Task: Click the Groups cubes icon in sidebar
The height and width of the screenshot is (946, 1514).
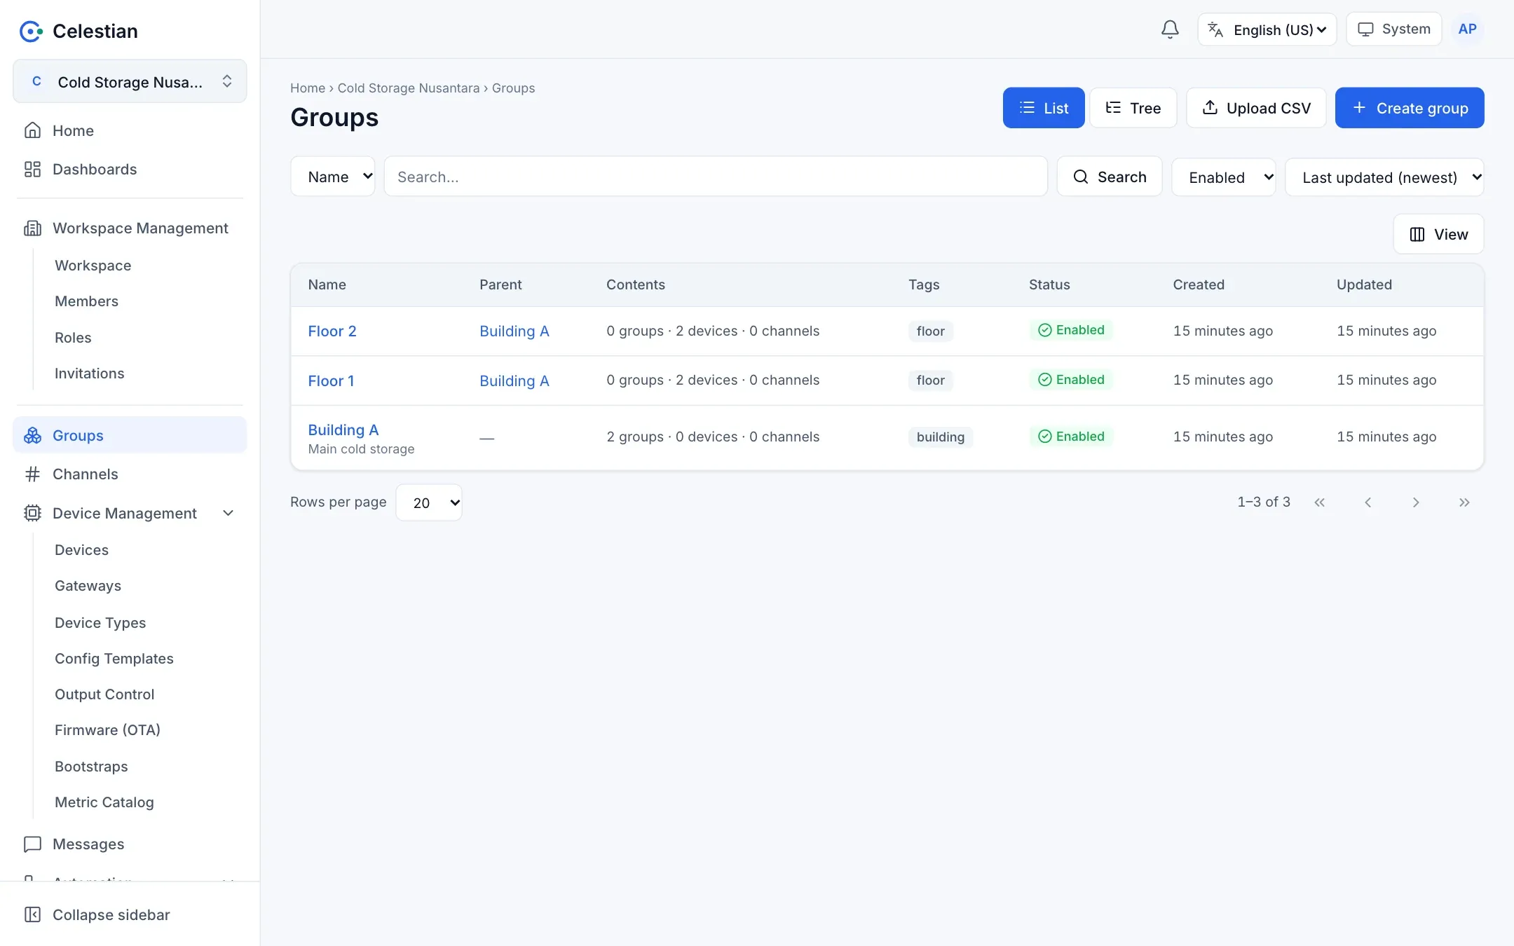Action: coord(32,435)
